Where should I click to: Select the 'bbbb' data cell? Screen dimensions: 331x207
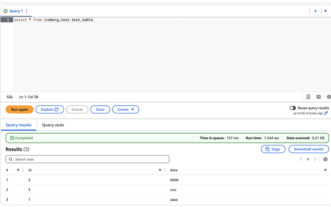click(x=174, y=180)
